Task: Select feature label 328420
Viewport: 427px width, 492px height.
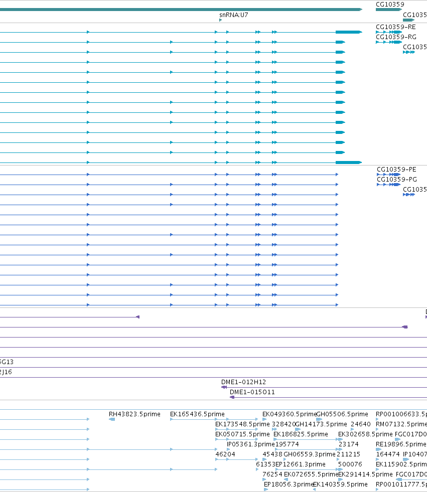Action: (x=284, y=424)
